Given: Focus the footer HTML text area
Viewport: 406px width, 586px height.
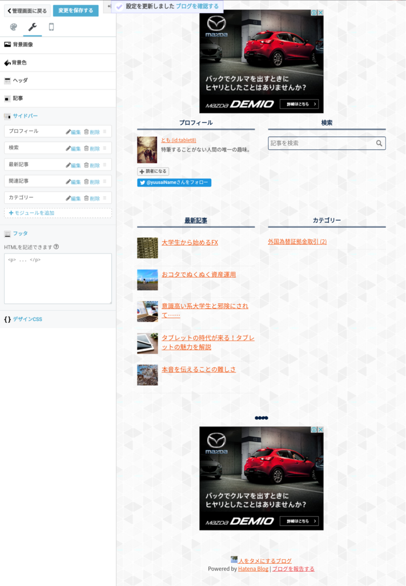Looking at the screenshot, I should point(58,279).
